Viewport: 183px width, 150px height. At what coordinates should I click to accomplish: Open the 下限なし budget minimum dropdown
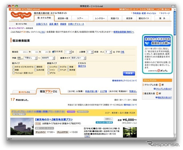pyautogui.click(x=31, y=58)
